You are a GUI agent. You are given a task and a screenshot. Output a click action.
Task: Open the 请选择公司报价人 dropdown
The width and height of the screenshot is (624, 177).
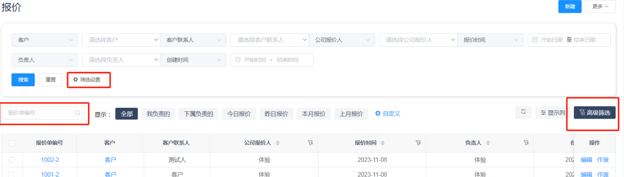(418, 40)
